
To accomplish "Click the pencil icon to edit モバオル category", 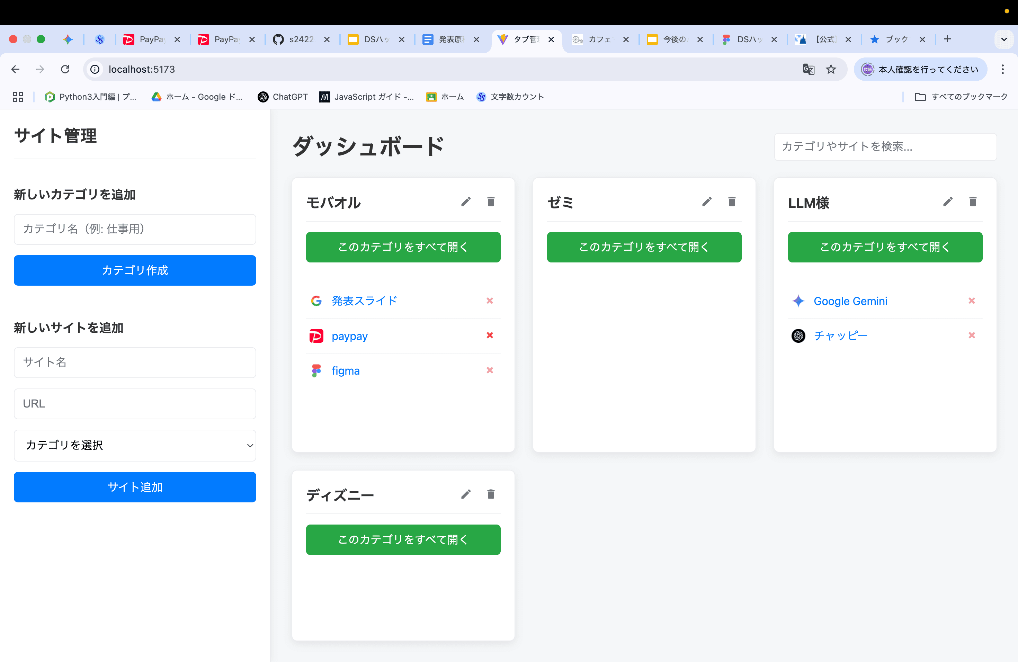I will (x=466, y=202).
